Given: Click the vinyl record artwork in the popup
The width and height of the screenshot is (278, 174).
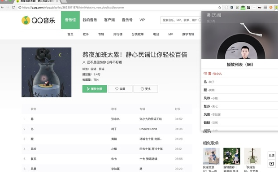Looking at the screenshot, I should coord(241,47).
